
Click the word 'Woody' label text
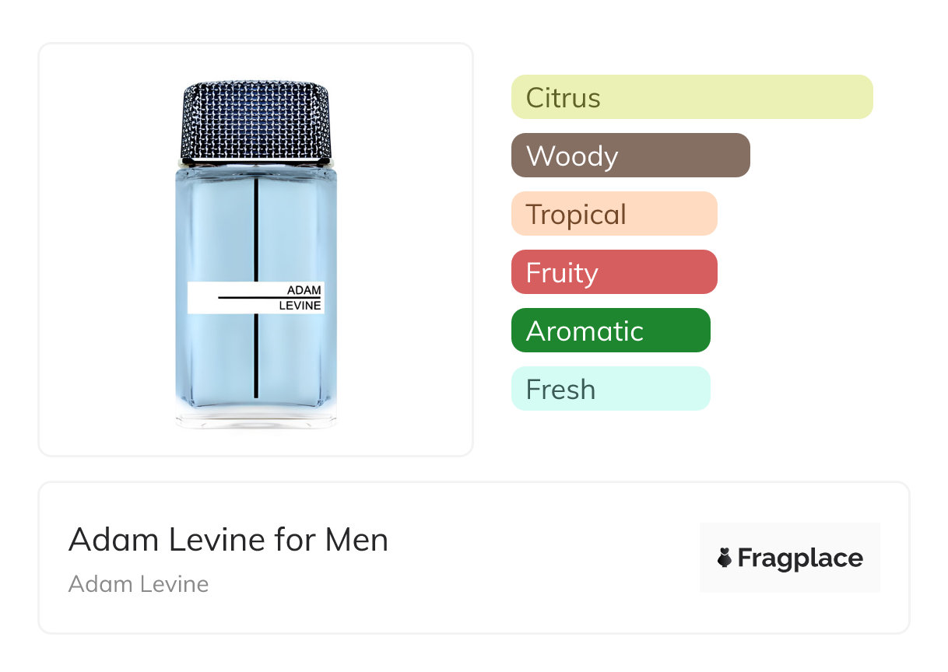coord(572,156)
